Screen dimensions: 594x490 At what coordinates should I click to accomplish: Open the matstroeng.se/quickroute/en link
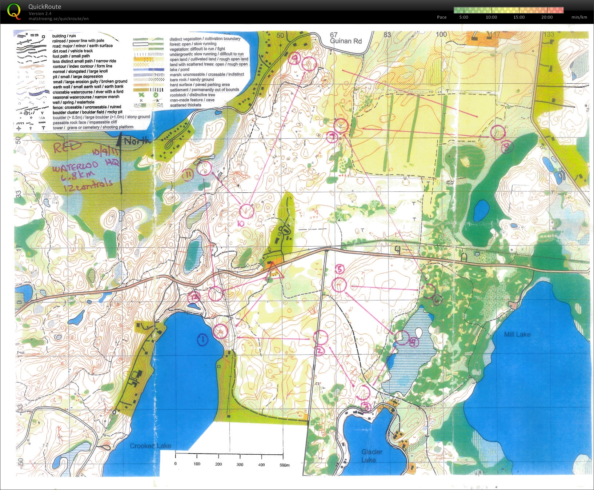(59, 19)
